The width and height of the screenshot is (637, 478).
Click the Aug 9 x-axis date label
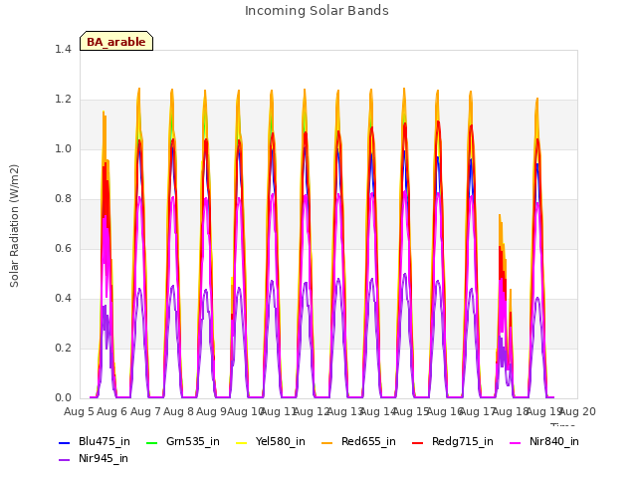212,411
